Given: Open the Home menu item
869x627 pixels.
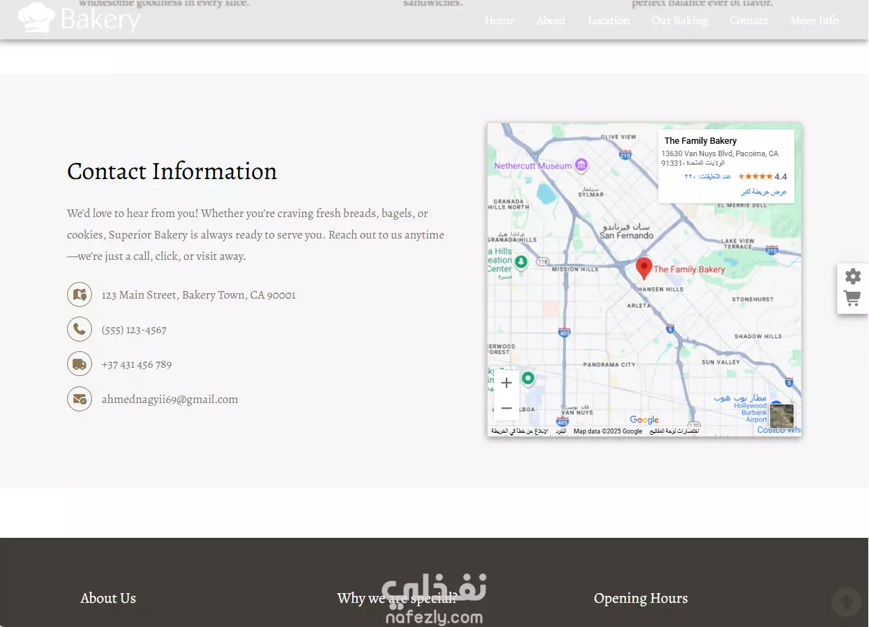Looking at the screenshot, I should (500, 21).
